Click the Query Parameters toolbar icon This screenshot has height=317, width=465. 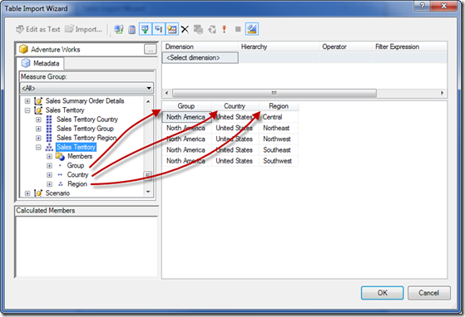click(x=198, y=29)
